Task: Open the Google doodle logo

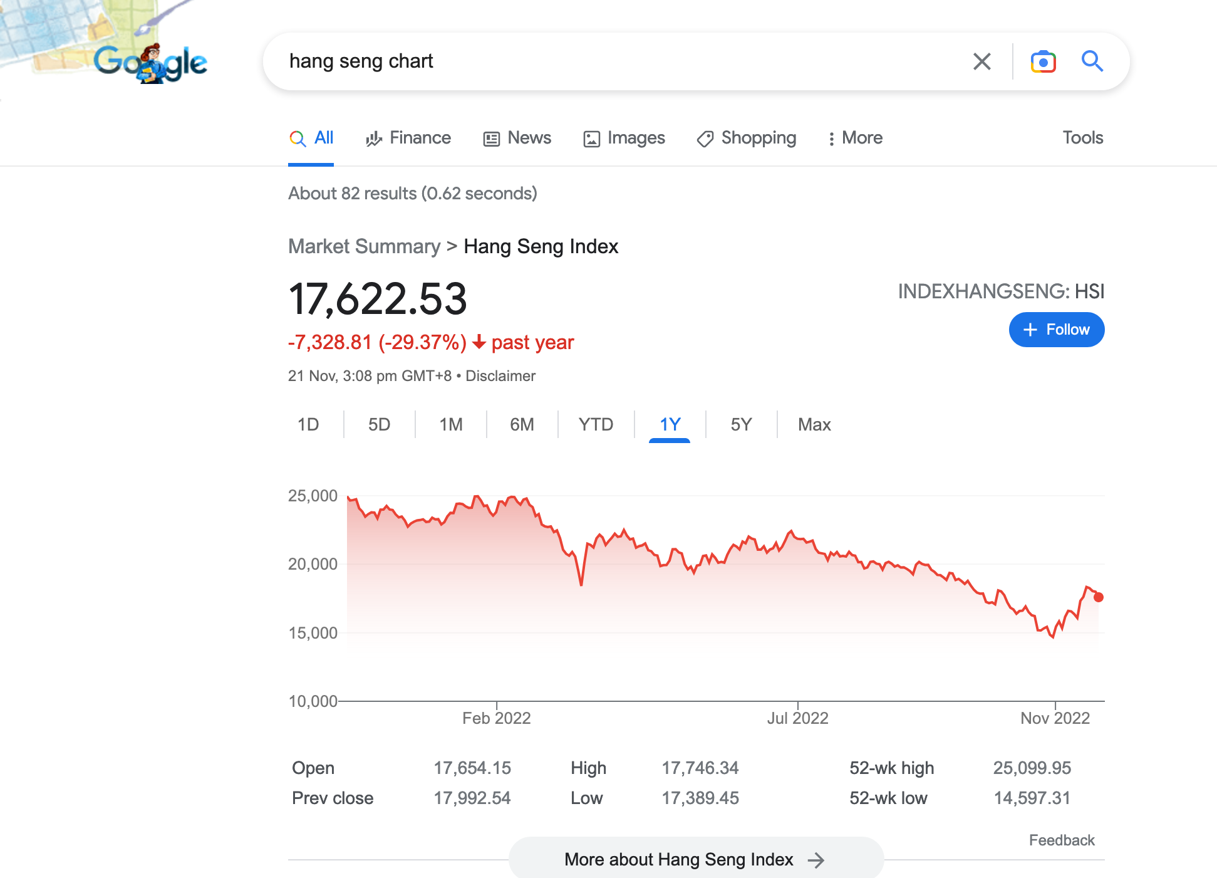Action: pyautogui.click(x=150, y=61)
